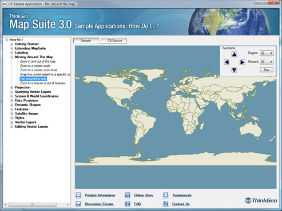
Task: Select the Sample tab
Action: (86, 40)
